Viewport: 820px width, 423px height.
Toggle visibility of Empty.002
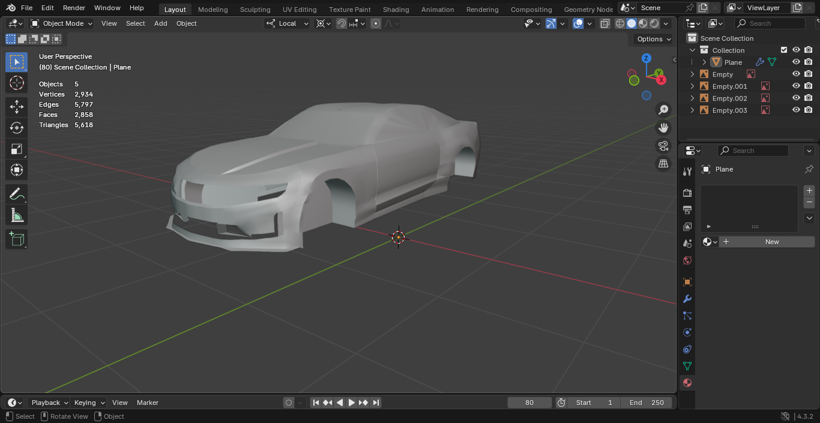796,98
